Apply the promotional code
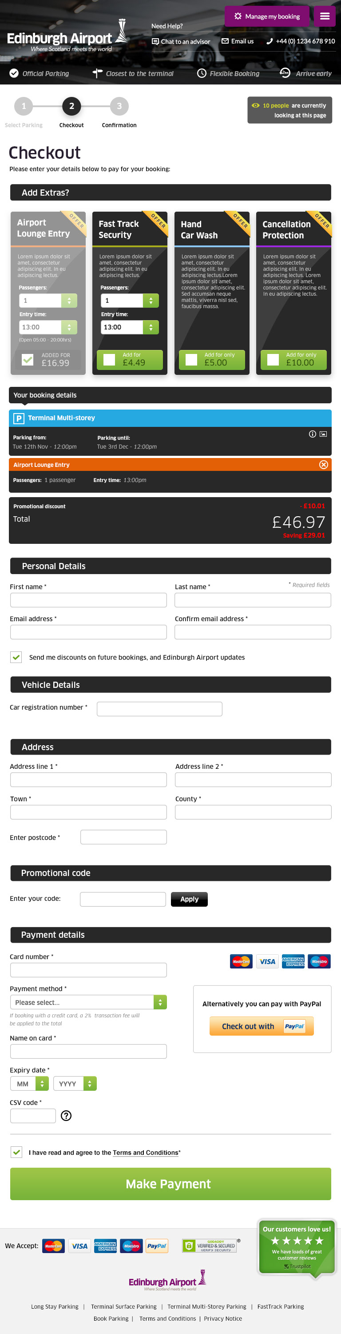341x1334 pixels. [x=189, y=899]
